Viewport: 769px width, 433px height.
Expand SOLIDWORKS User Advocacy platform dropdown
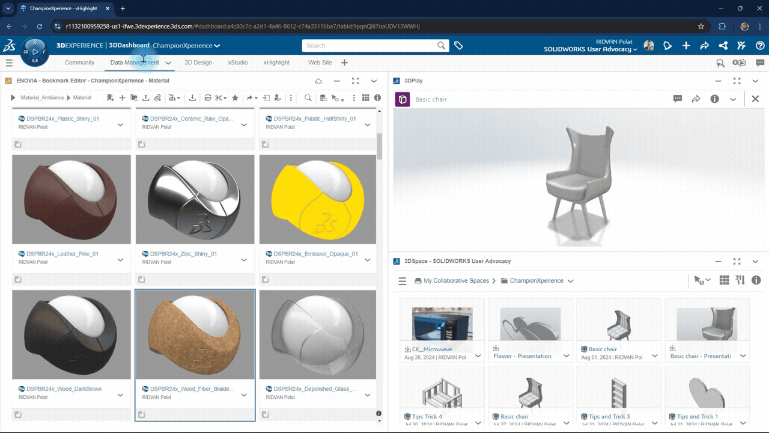point(635,49)
